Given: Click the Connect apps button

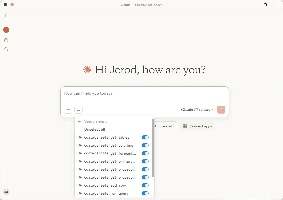Looking at the screenshot, I should 197,126.
